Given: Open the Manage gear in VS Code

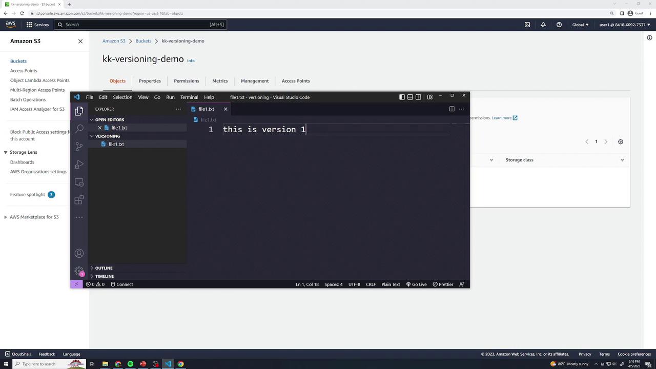Looking at the screenshot, I should [79, 271].
